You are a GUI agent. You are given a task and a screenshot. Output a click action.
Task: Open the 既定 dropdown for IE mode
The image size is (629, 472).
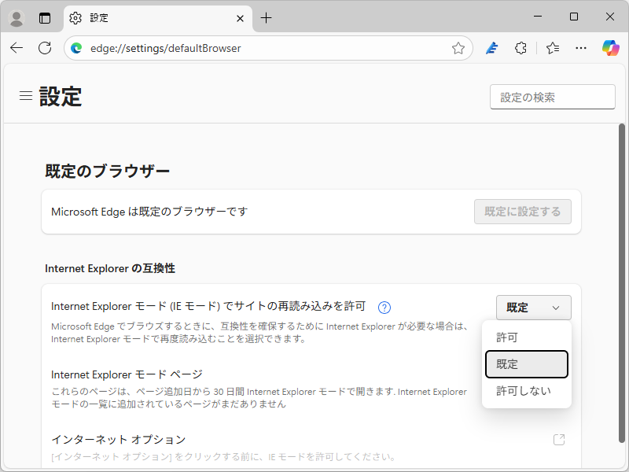click(x=533, y=308)
